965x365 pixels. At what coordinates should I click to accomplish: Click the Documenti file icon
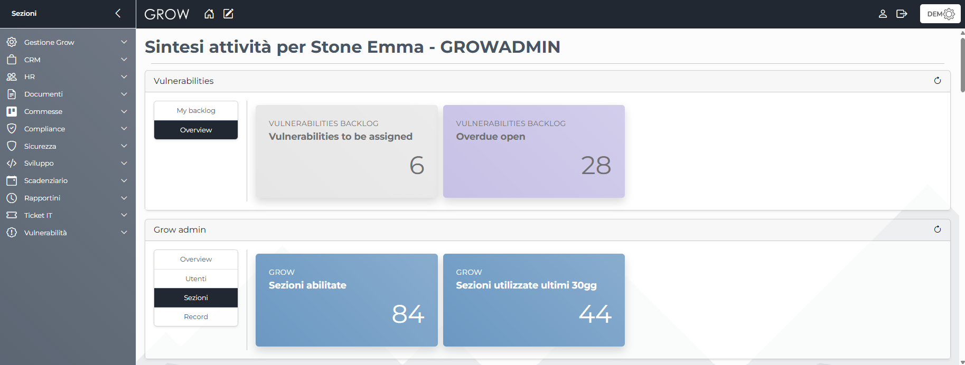pos(12,94)
